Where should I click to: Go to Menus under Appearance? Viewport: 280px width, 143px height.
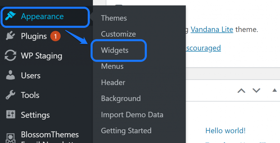[x=112, y=66]
